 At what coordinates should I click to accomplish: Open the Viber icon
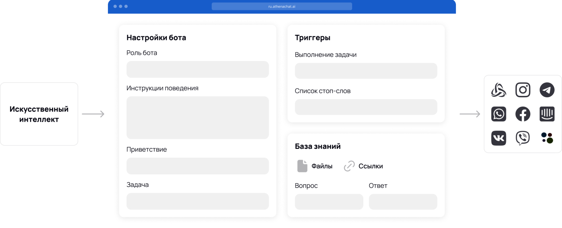click(523, 138)
